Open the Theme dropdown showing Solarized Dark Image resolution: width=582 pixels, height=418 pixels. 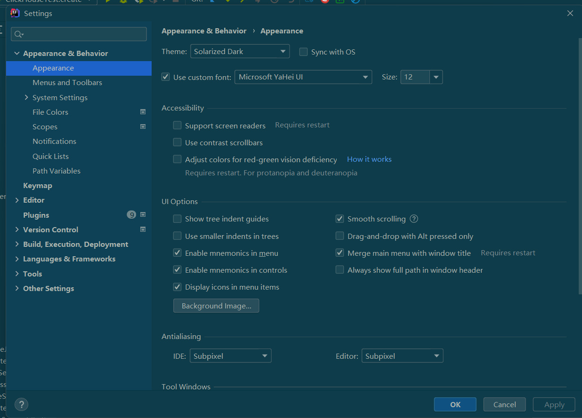(240, 52)
